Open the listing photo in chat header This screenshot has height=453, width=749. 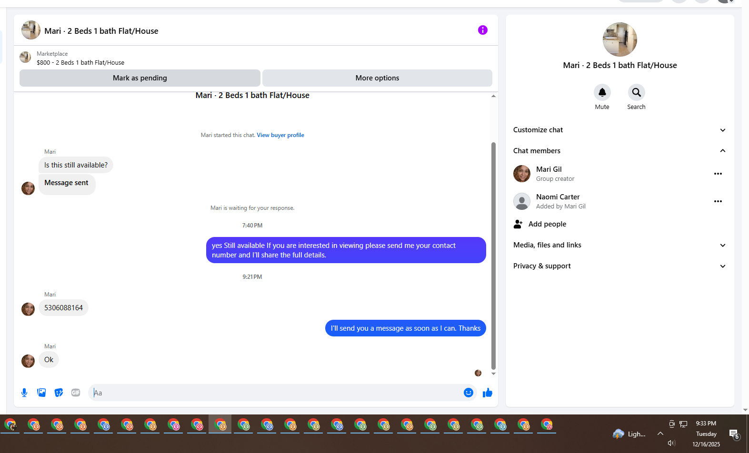pos(31,30)
